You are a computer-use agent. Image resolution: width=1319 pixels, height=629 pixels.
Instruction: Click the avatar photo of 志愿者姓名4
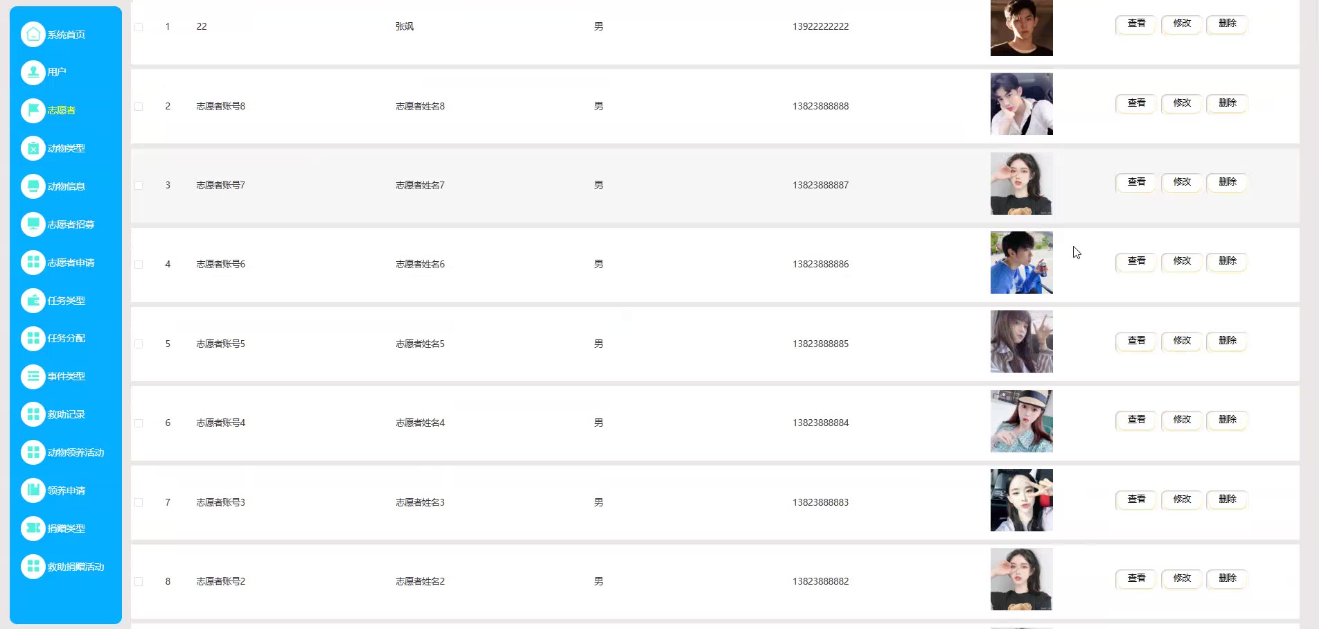tap(1021, 421)
